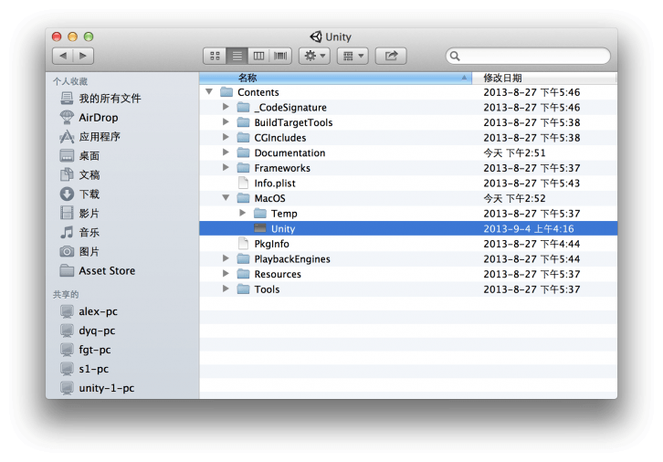Expand the Frameworks folder
663x462 pixels.
[226, 168]
